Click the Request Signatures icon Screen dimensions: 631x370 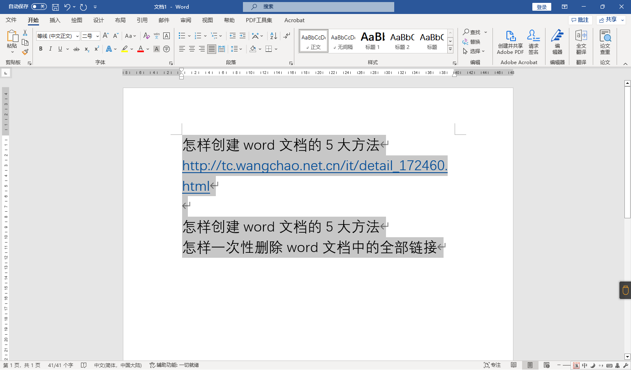(534, 42)
